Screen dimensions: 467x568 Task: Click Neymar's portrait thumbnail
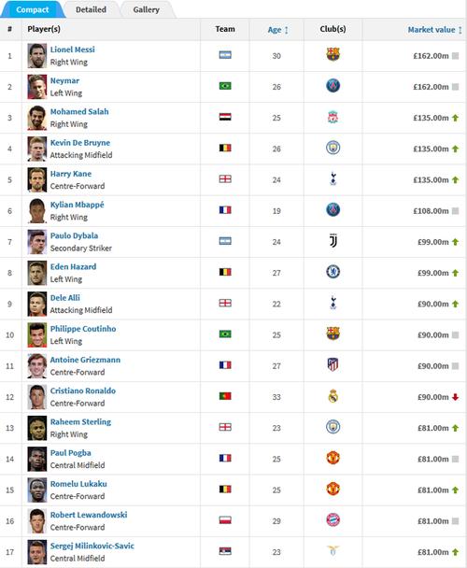point(37,87)
